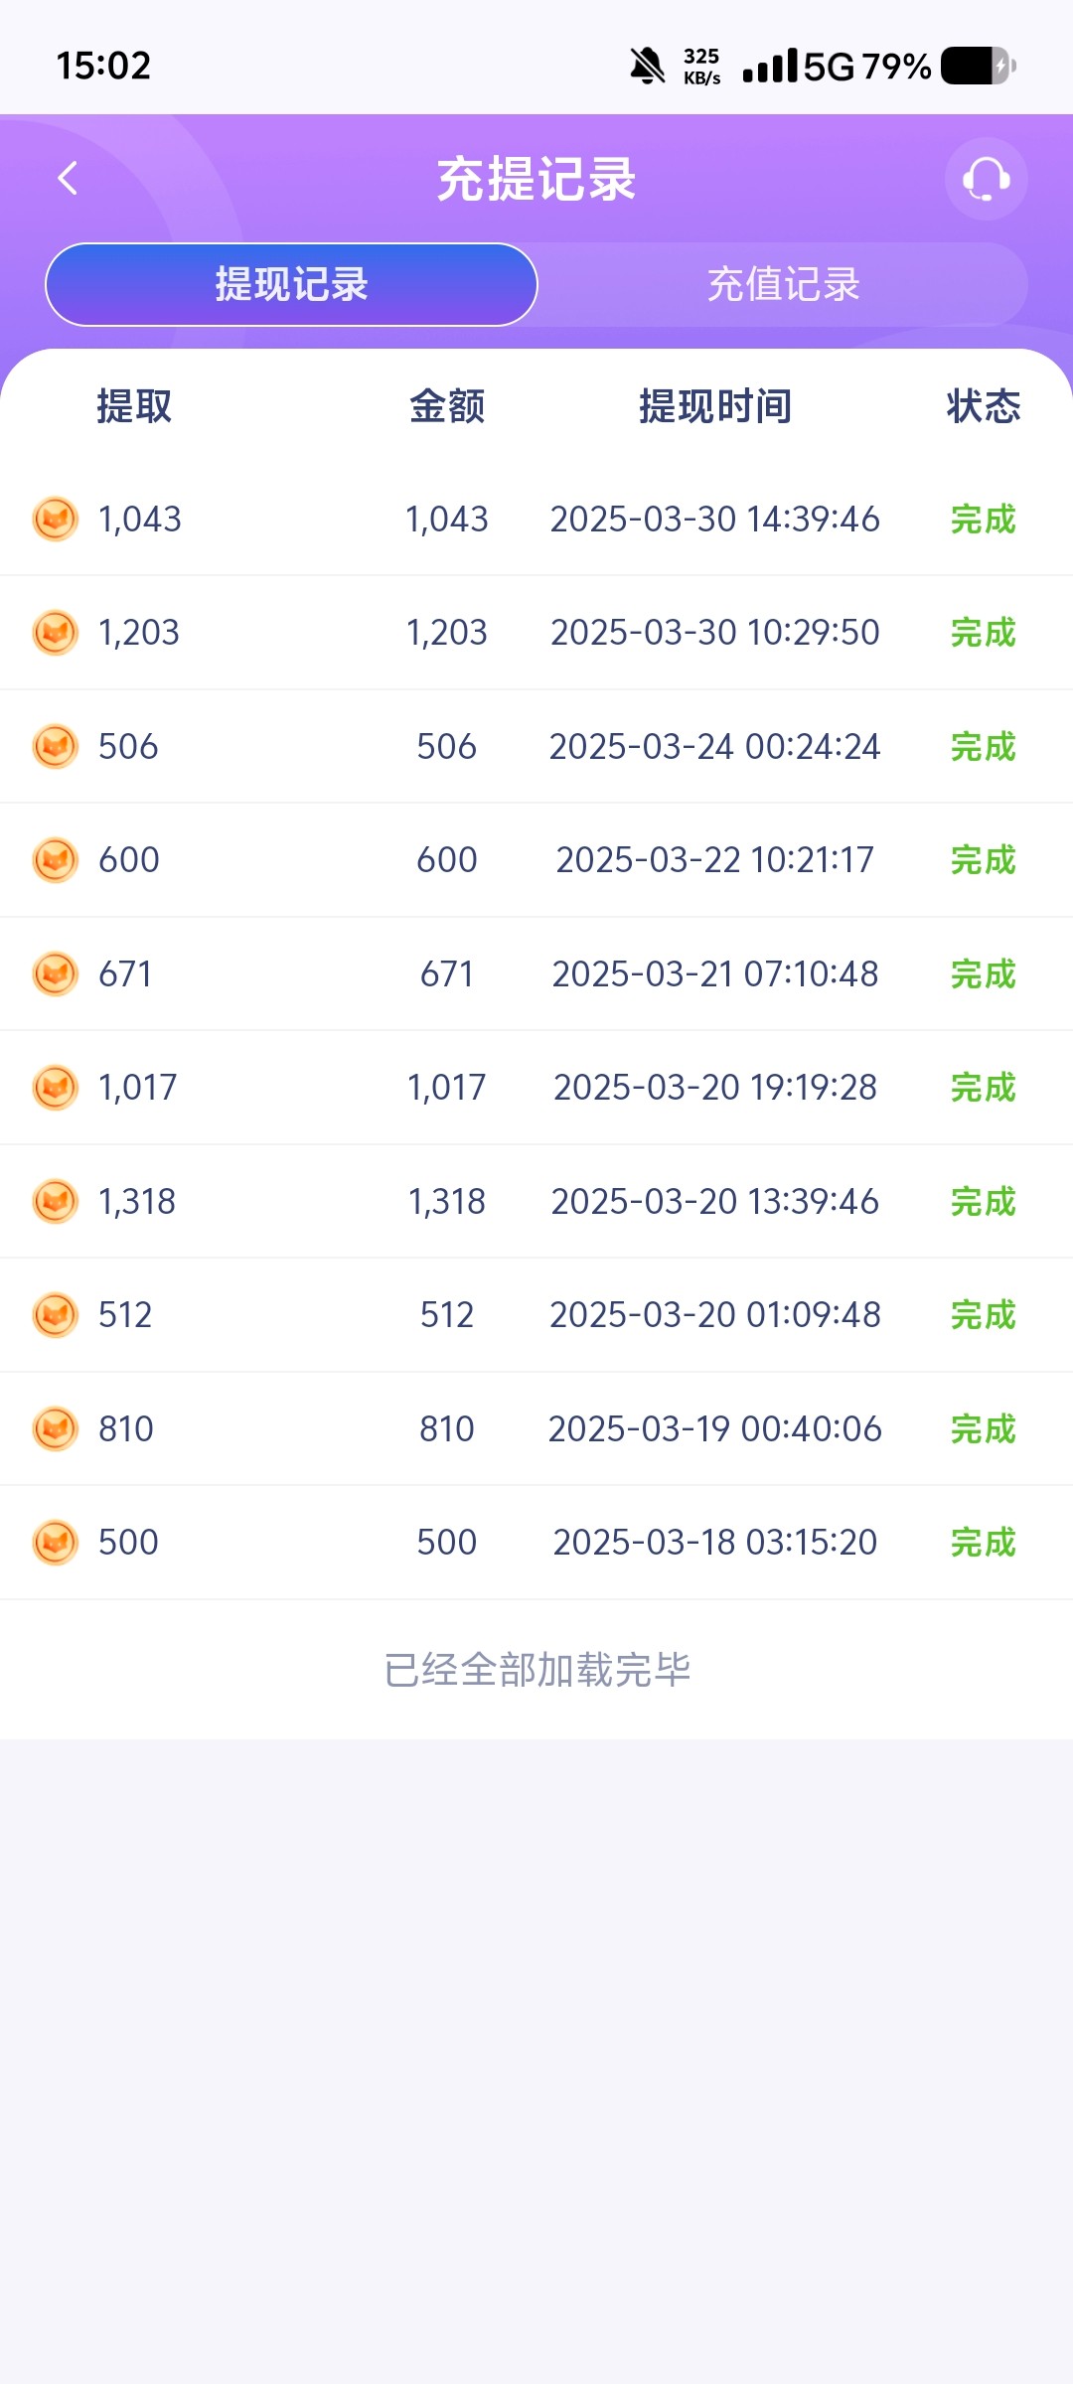Click coin icon beside 1,203 withdrawal
1073x2384 pixels.
pos(56,633)
